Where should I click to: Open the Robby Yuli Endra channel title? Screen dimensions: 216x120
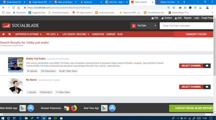pyautogui.click(x=36, y=59)
